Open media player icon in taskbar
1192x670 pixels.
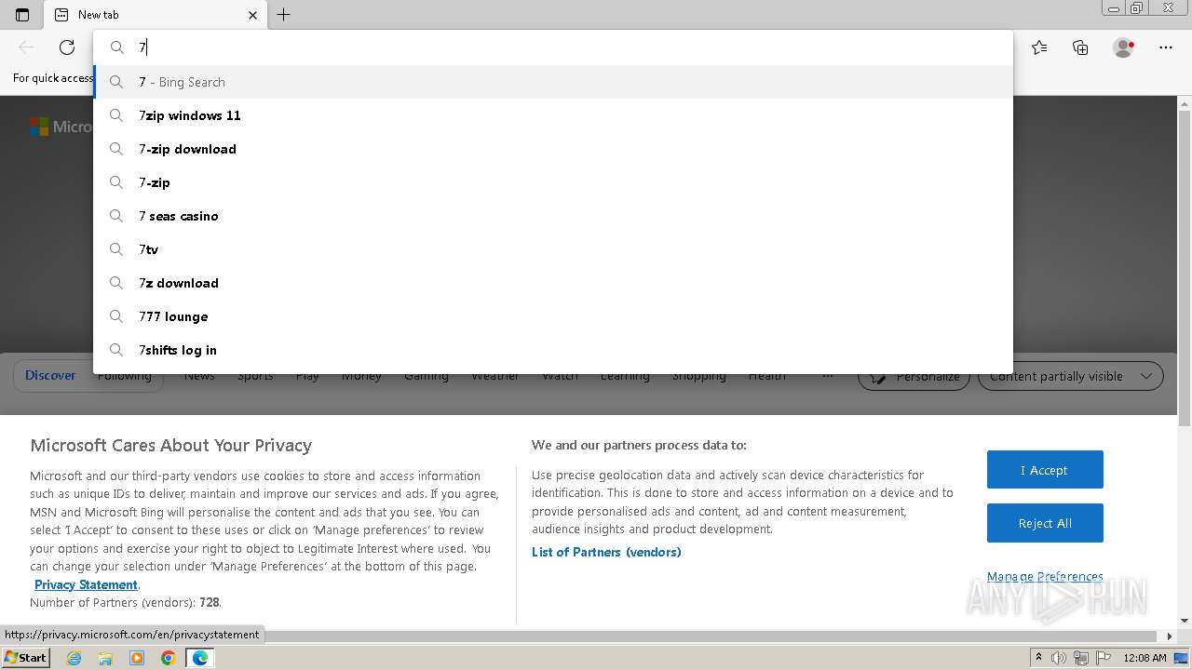point(137,658)
